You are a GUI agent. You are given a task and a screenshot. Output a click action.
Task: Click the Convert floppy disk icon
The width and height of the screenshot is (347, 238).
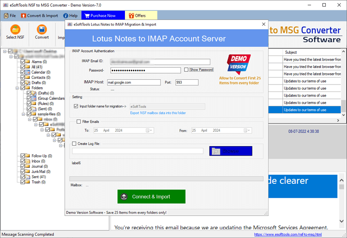(42, 29)
